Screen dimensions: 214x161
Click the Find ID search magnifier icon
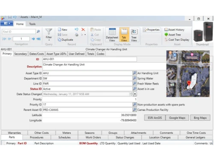(x=38, y=31)
